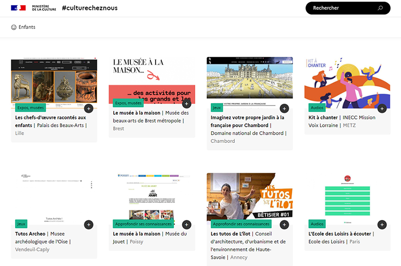Focus the Rechercher search field
Viewport: 401px width, 266px height.
(348, 8)
